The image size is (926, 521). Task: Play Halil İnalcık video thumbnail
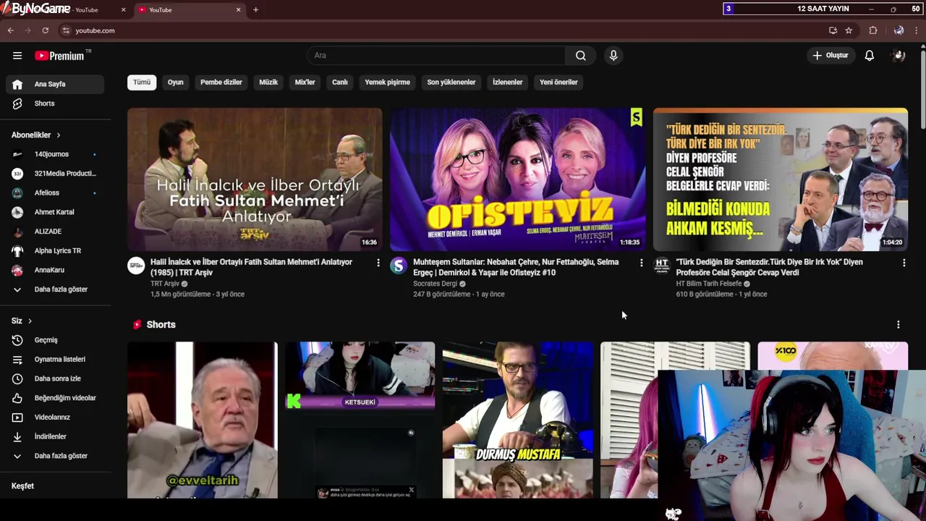click(x=255, y=179)
